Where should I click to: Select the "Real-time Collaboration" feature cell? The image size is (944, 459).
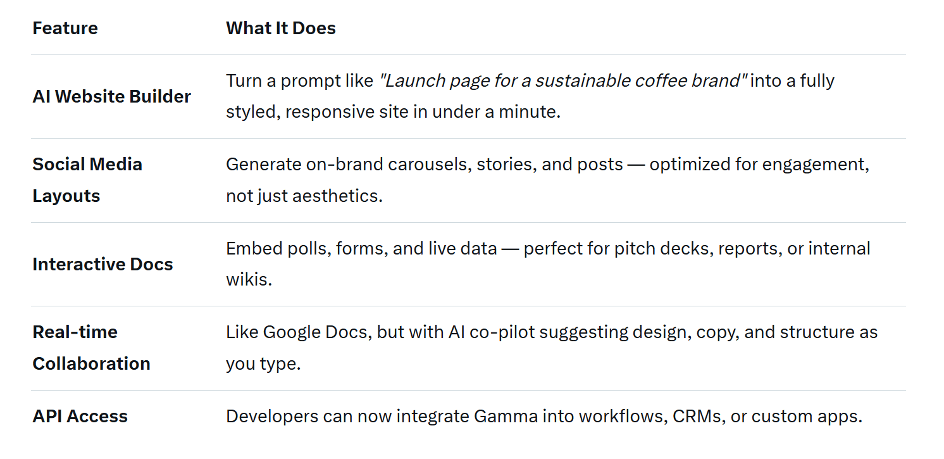point(91,348)
